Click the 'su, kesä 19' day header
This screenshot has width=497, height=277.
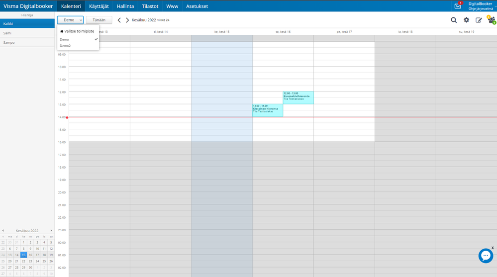pyautogui.click(x=467, y=32)
